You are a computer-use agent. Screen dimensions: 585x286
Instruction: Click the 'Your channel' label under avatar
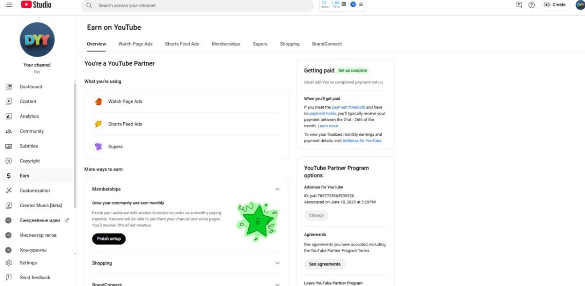(x=37, y=65)
